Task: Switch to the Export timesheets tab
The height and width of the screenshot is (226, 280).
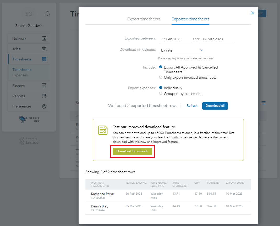Action: click(144, 19)
